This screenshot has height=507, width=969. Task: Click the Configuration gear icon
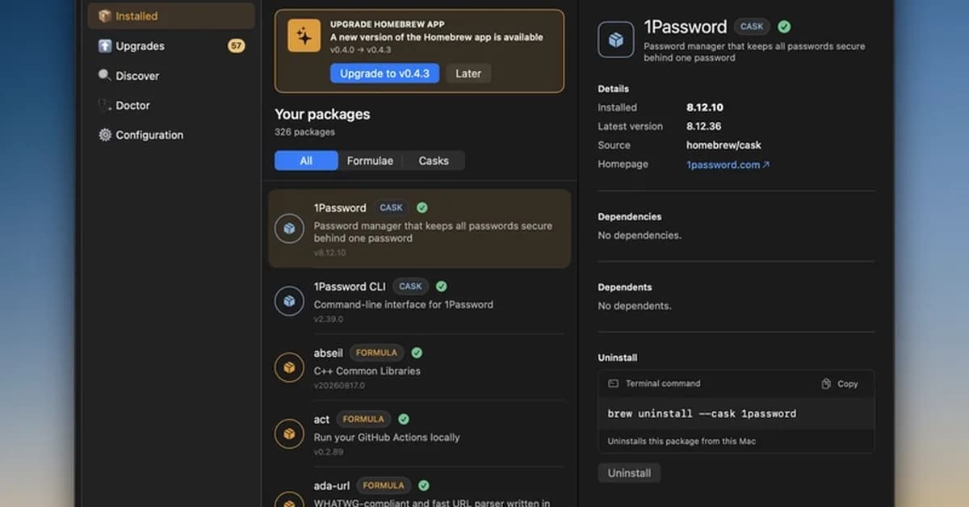105,135
